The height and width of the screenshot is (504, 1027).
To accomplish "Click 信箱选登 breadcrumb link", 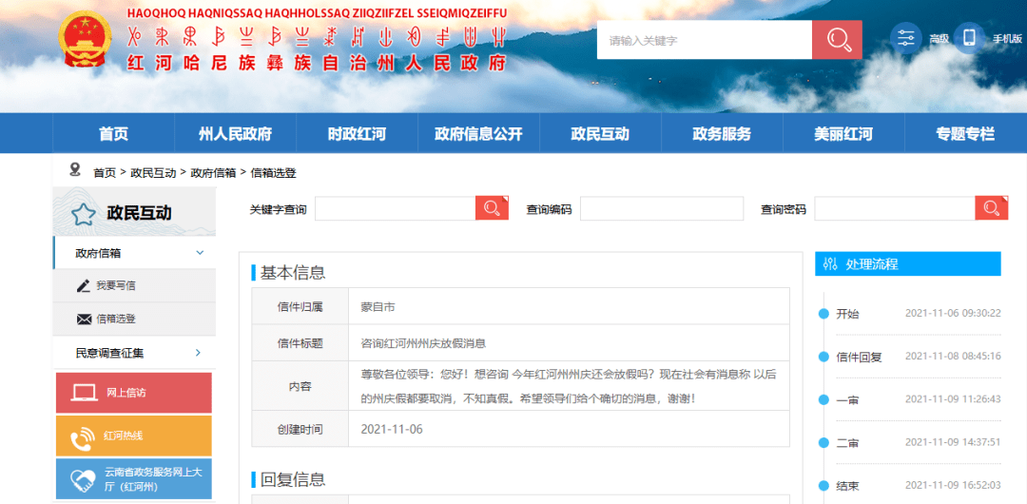I will (273, 173).
